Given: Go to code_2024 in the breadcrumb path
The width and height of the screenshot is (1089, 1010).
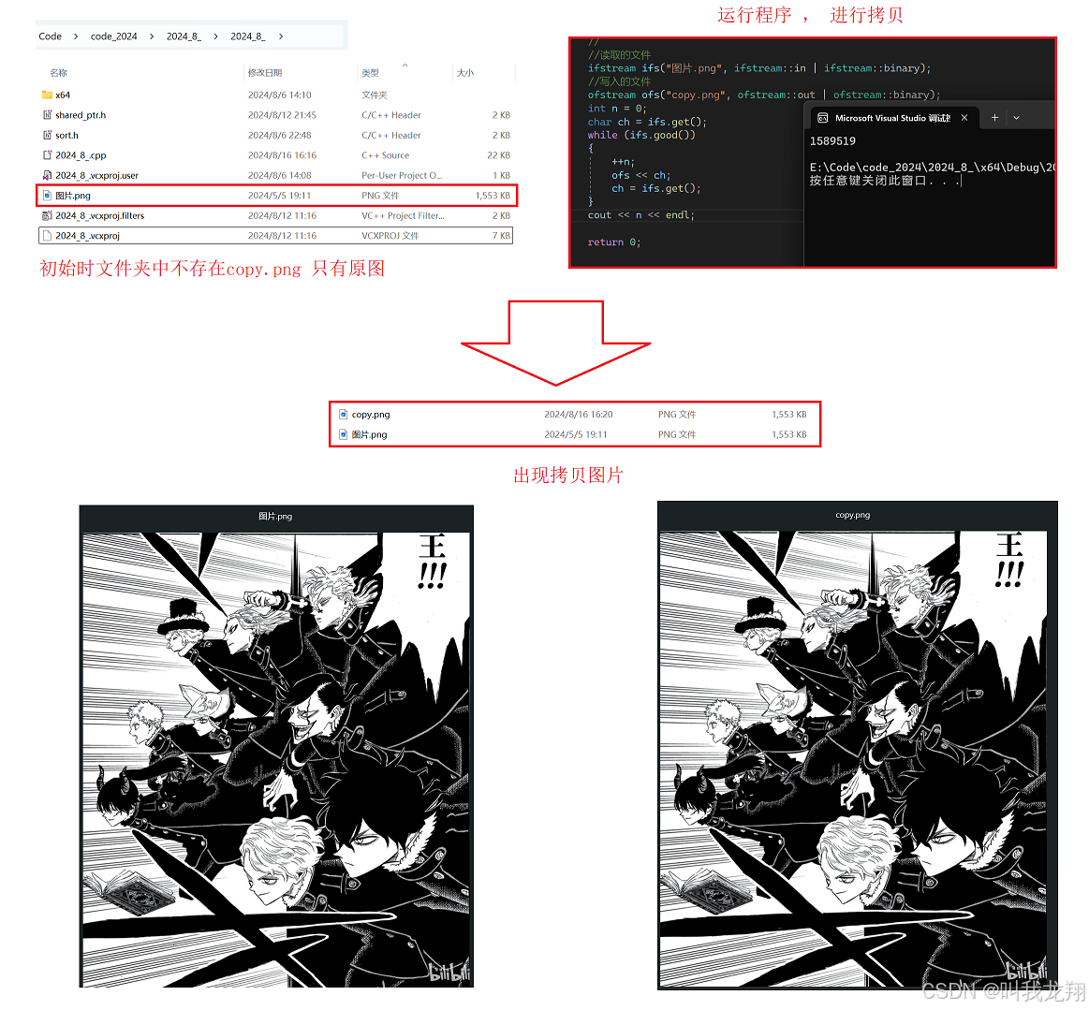Looking at the screenshot, I should pyautogui.click(x=114, y=37).
